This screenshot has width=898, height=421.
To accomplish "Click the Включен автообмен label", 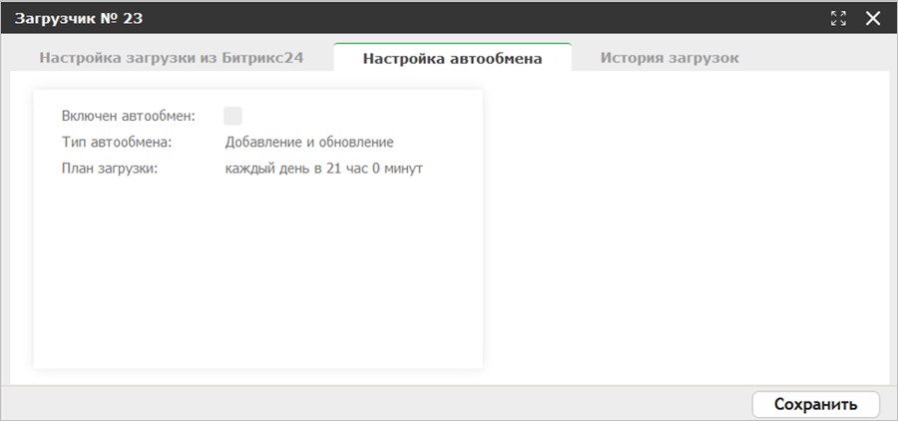I will click(x=129, y=117).
